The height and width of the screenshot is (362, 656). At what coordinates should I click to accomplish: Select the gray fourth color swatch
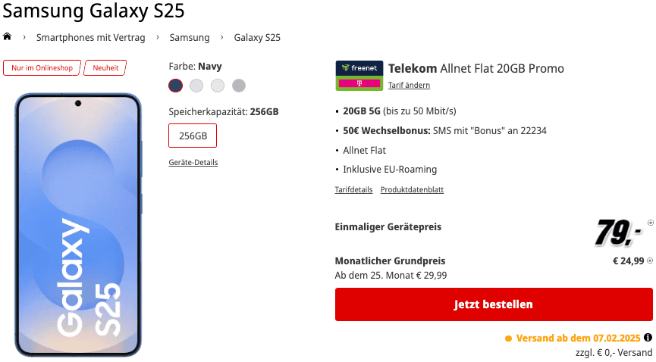point(239,86)
